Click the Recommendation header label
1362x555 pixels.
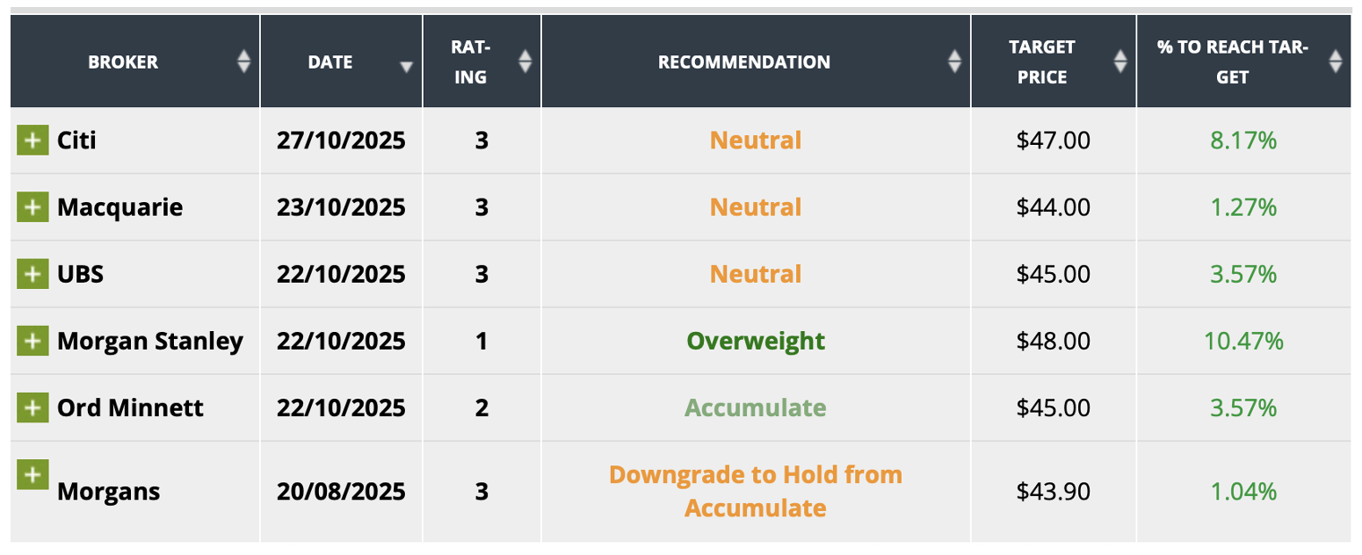point(743,61)
